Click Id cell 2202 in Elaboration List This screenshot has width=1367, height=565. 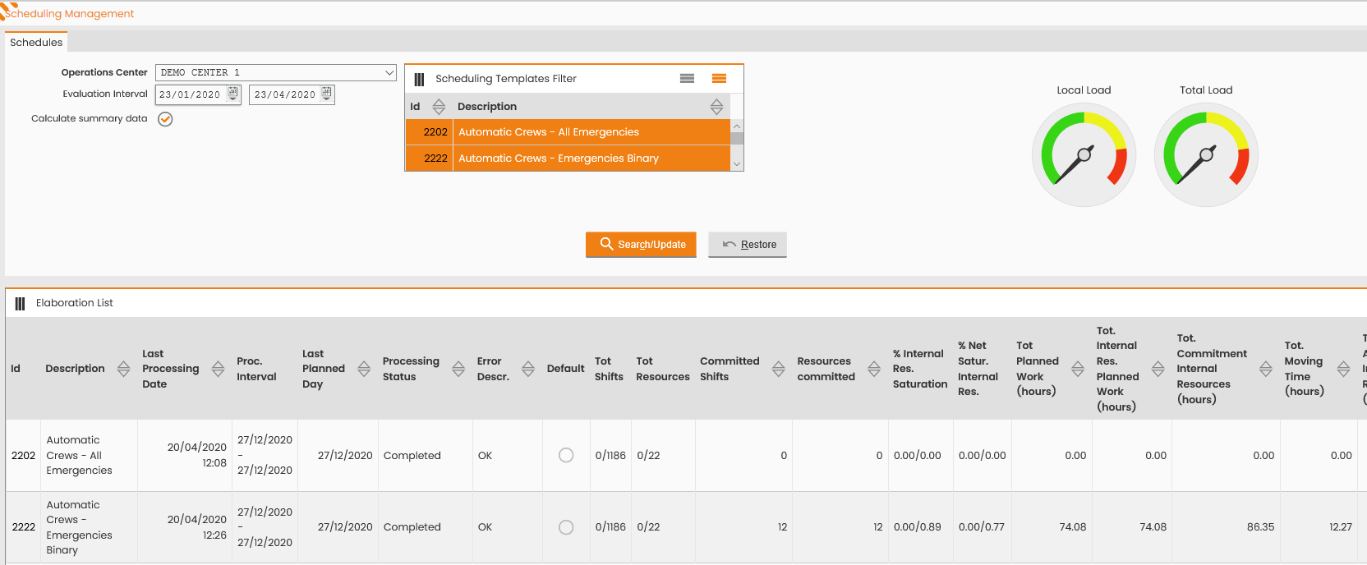point(23,456)
